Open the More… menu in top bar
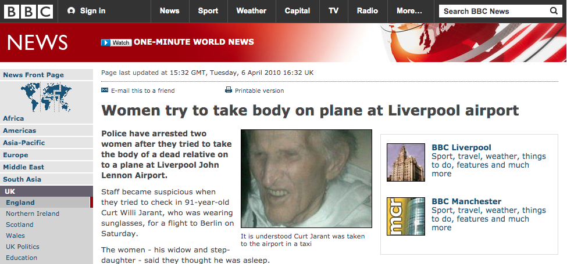This screenshot has width=567, height=264. coord(409,11)
